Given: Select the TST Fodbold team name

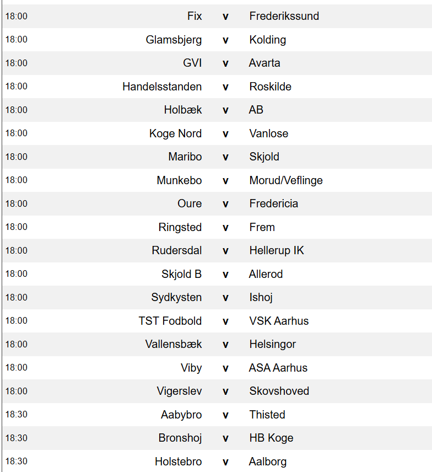Looking at the screenshot, I should point(170,321).
